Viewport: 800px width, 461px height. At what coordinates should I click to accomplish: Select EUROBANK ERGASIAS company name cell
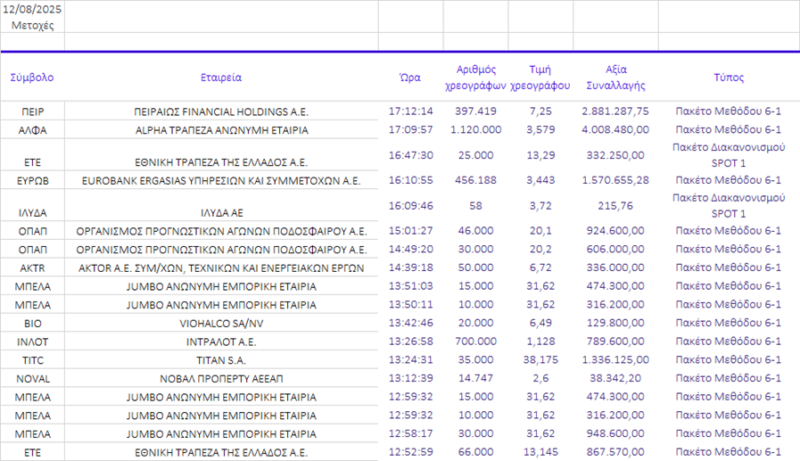point(221,180)
